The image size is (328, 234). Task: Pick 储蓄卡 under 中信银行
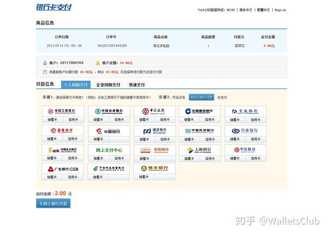[x=235, y=159]
